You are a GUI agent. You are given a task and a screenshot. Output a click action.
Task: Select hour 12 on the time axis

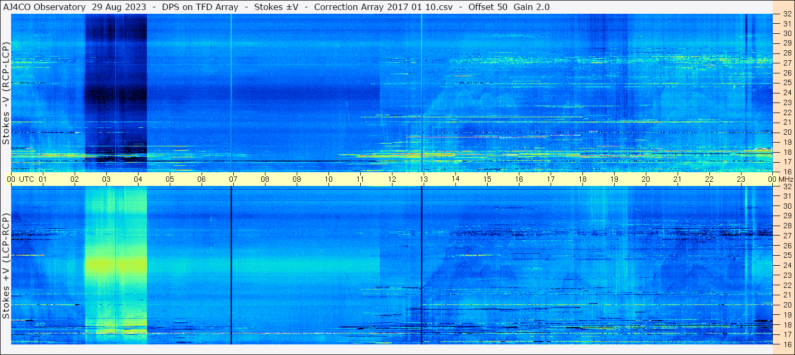click(x=392, y=179)
